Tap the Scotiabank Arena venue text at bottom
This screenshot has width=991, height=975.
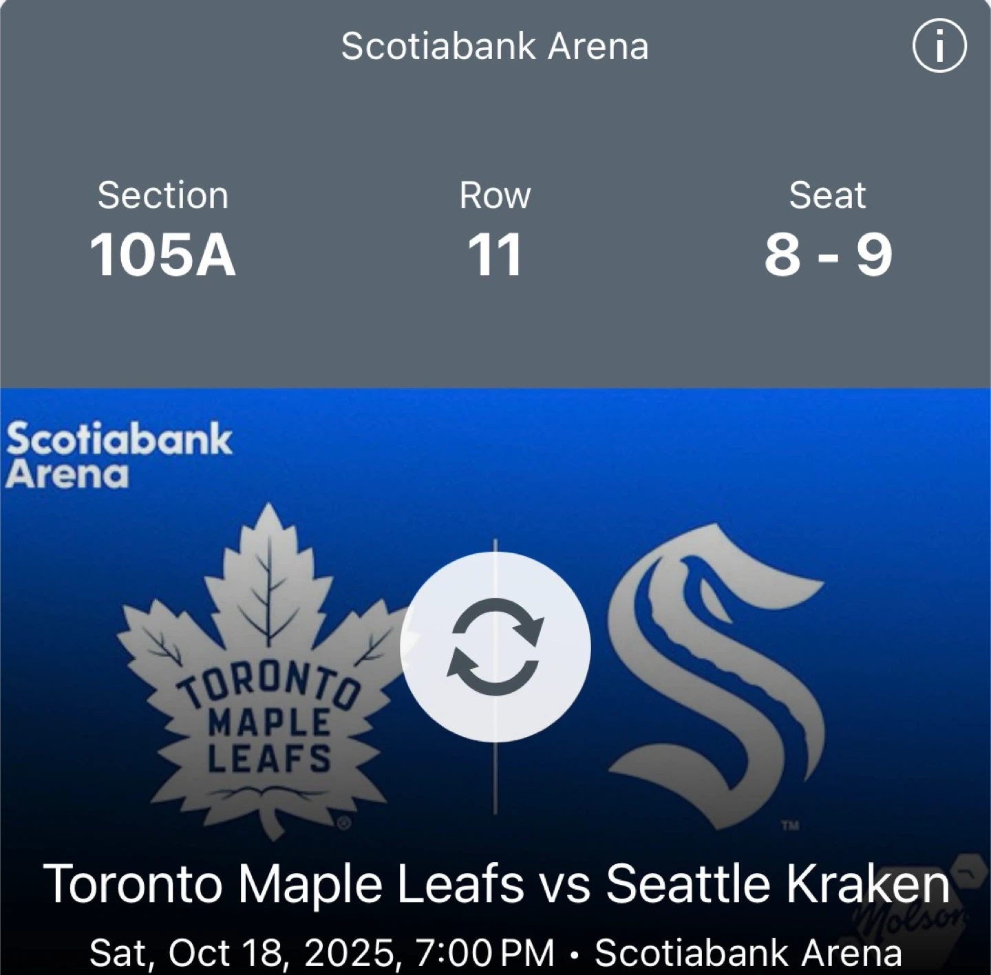point(748,953)
